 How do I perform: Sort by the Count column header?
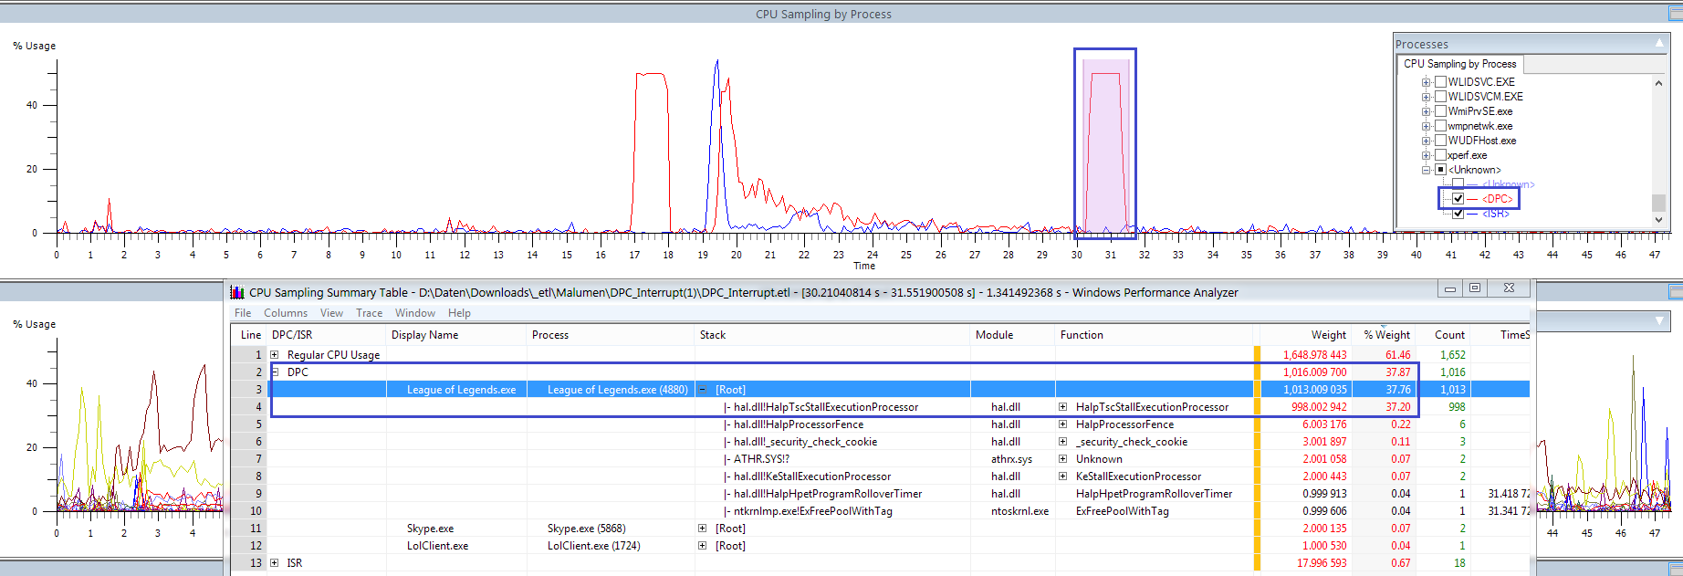pos(1443,334)
